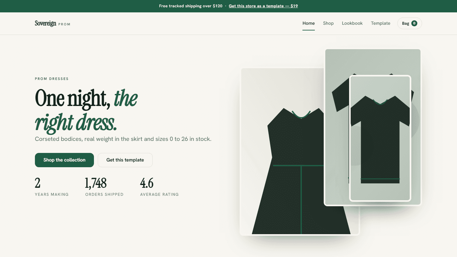Follow the 'Get this store as a template' link
Image resolution: width=457 pixels, height=257 pixels.
pyautogui.click(x=263, y=6)
